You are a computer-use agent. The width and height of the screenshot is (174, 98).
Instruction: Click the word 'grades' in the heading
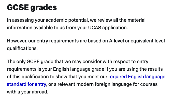43,8
